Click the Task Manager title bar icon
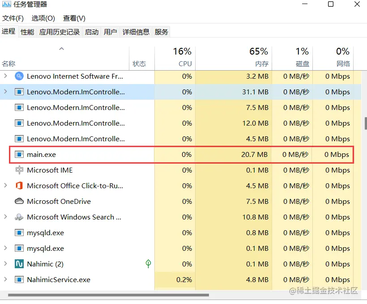Viewport: 367px width, 304px height. [6, 4]
